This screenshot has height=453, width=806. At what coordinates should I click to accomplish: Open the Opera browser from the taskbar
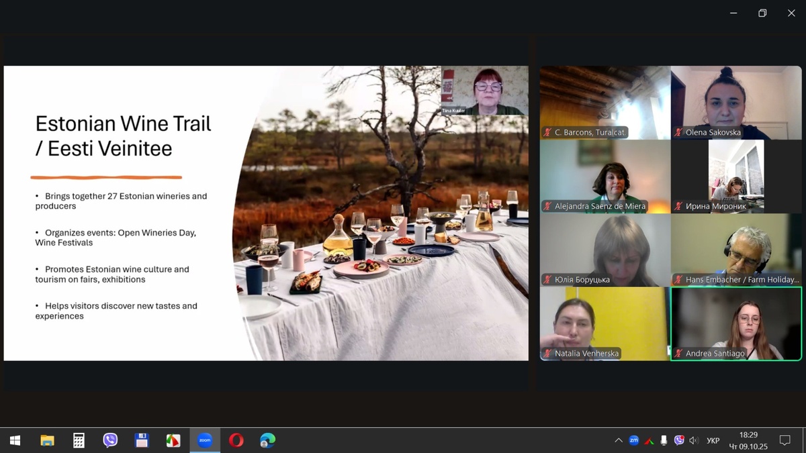coord(236,440)
